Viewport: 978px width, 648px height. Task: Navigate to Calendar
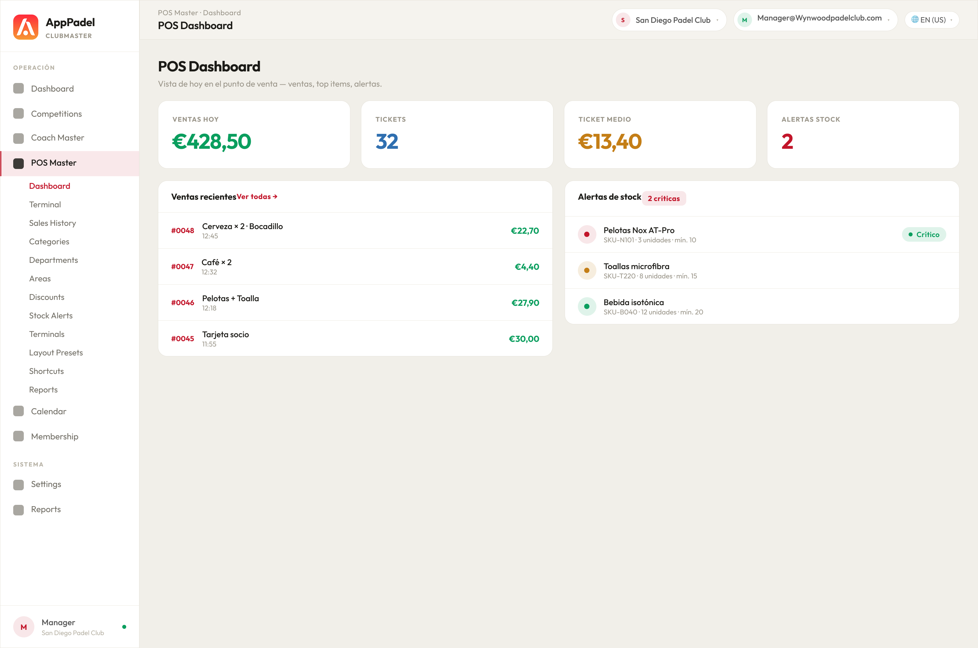pyautogui.click(x=49, y=411)
